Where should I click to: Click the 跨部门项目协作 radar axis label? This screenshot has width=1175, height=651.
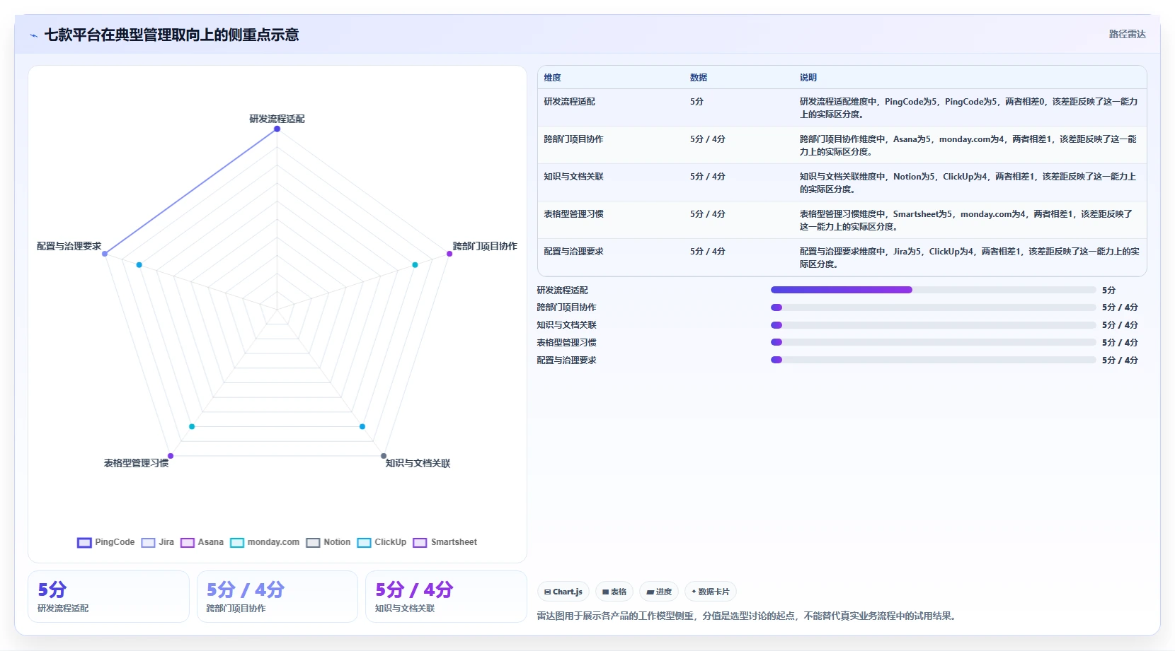click(x=485, y=246)
